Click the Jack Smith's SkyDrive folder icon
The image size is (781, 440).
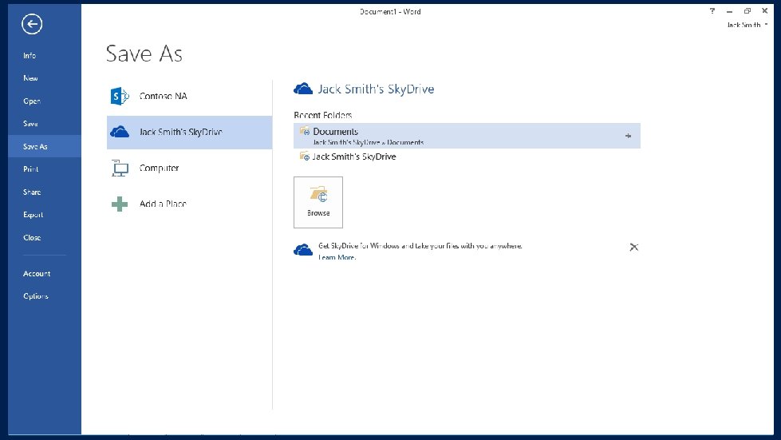[x=304, y=157]
